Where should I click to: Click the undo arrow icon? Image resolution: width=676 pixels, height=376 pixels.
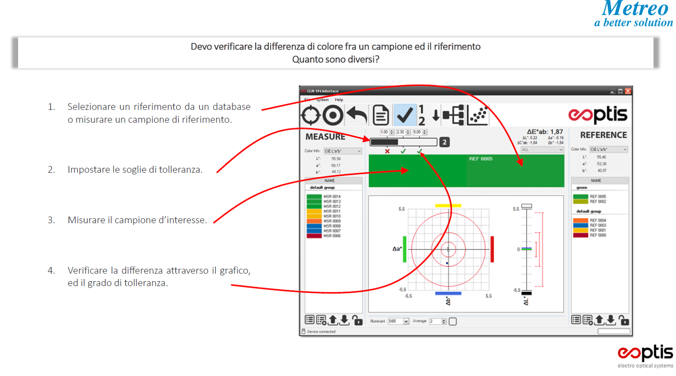click(x=357, y=114)
